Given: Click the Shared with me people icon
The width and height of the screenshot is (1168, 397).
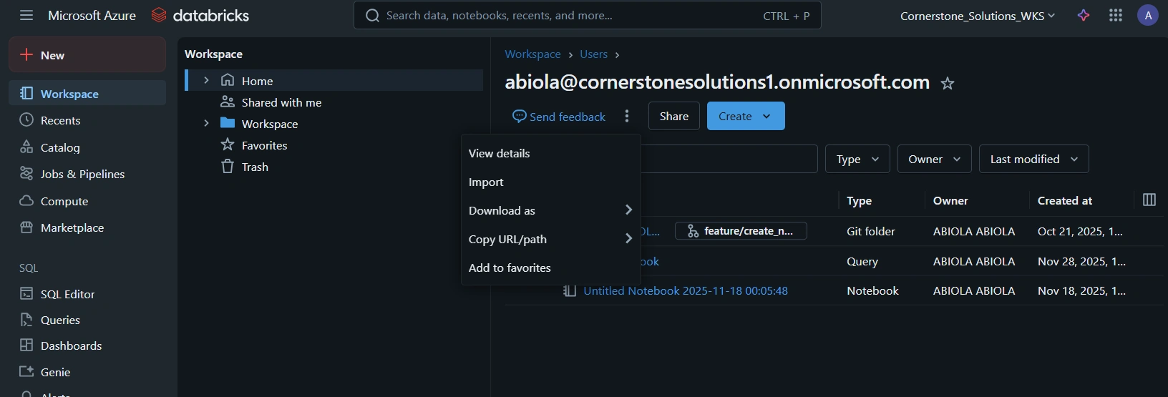Looking at the screenshot, I should [x=228, y=102].
